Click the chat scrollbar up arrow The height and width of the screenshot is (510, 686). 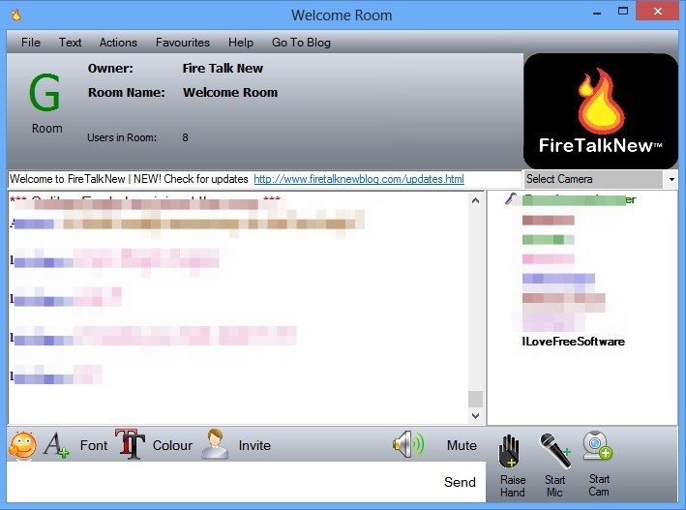[x=476, y=200]
